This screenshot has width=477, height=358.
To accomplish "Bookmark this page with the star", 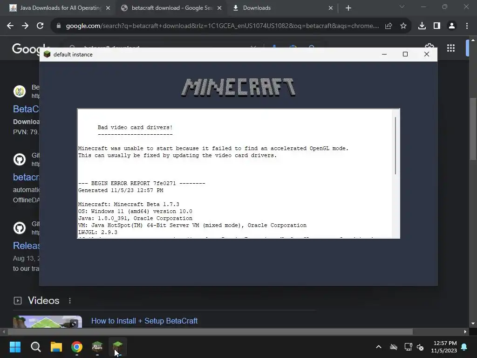I will pos(403,26).
